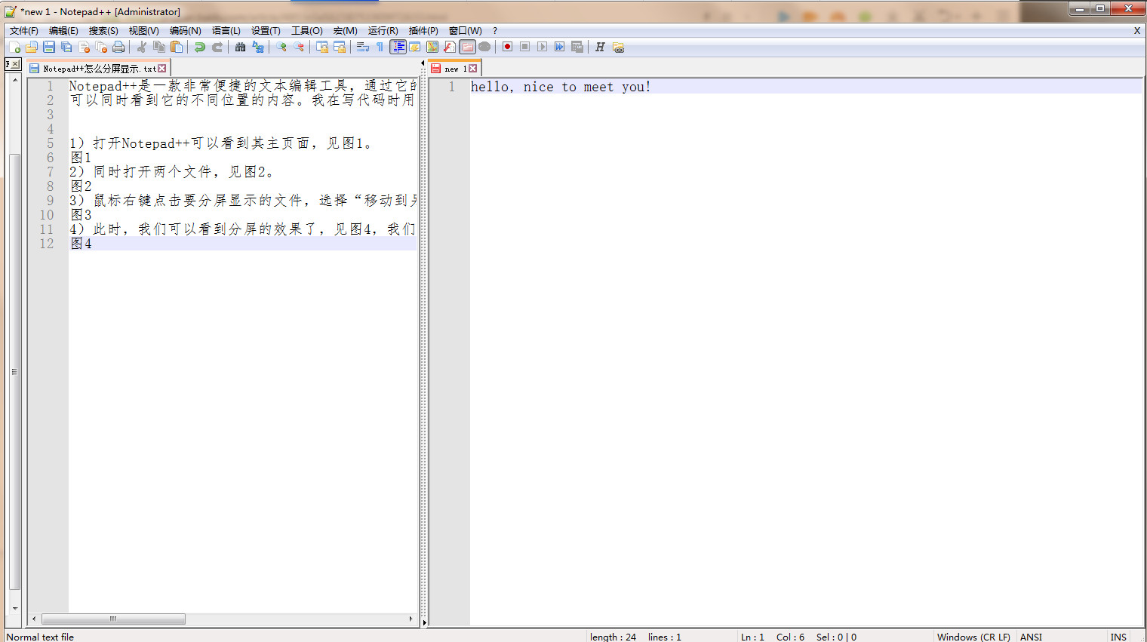Click the Open file toolbar icon
Image resolution: width=1147 pixels, height=642 pixels.
pyautogui.click(x=32, y=47)
